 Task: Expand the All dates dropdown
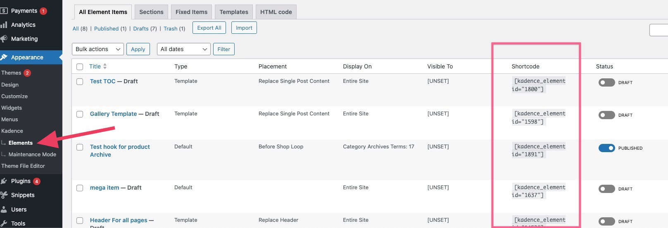coord(183,49)
